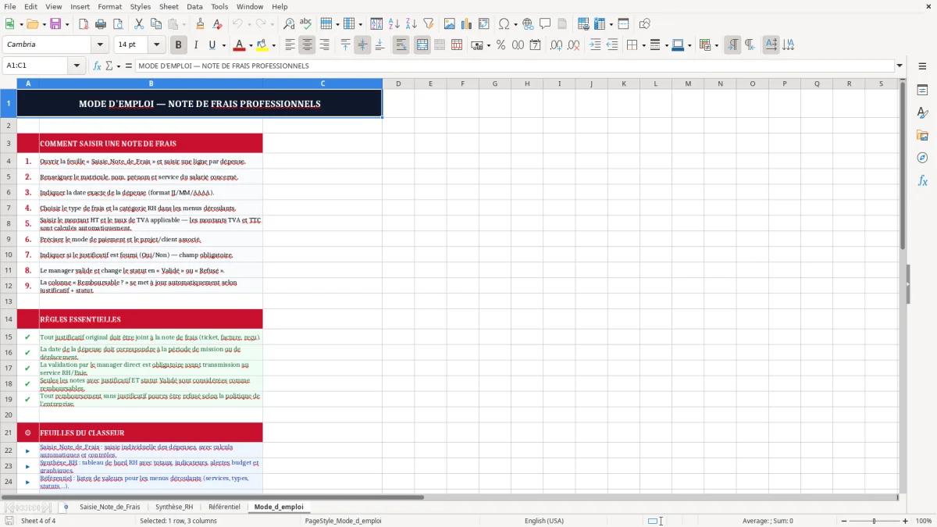Open the 14 pt font size dropdown
The width and height of the screenshot is (937, 527).
click(156, 45)
